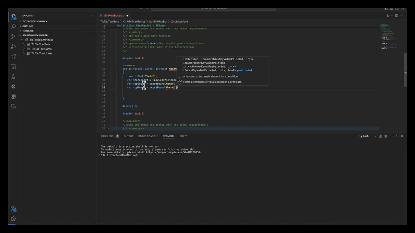Click MakeMove in the breadcrumb
Image resolution: width=415 pixels, height=233 pixels.
click(x=181, y=22)
